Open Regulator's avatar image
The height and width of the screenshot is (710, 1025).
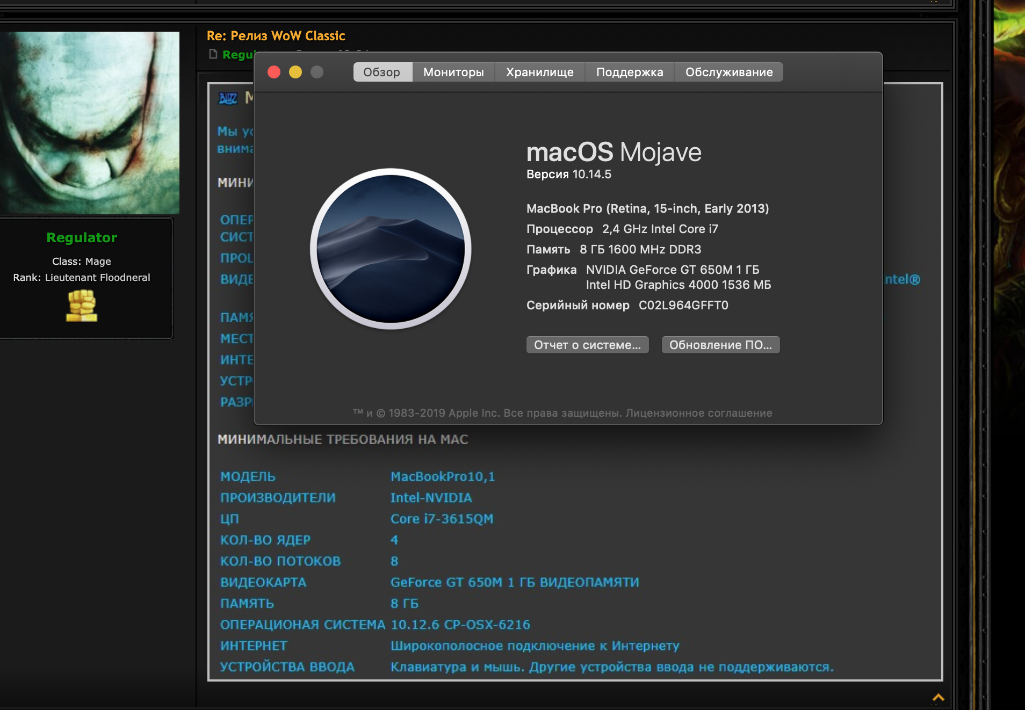(x=89, y=122)
